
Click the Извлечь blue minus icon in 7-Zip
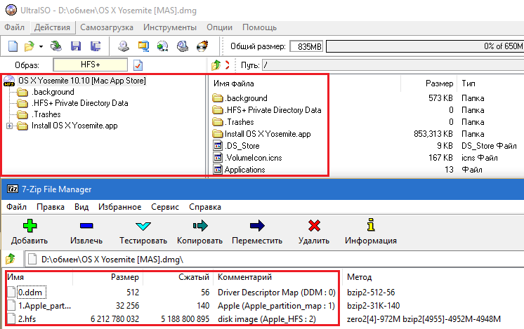click(x=86, y=226)
